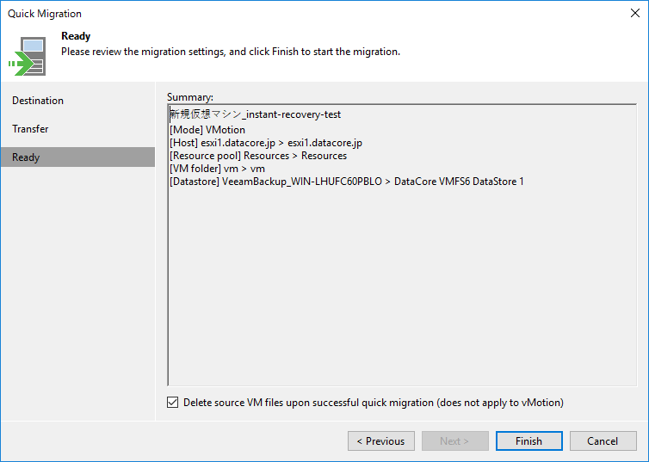649x462 pixels.
Task: Cancel the Quick Migration wizard
Action: click(603, 440)
